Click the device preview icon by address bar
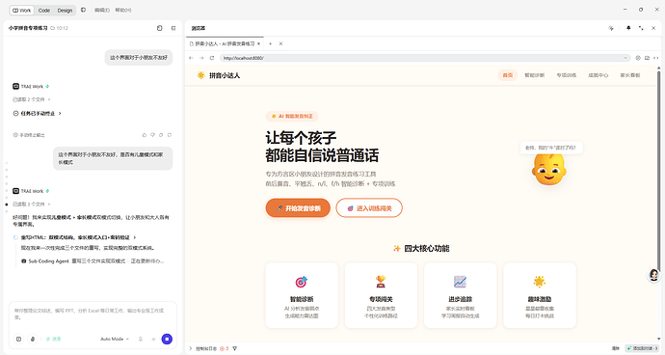 (647, 58)
